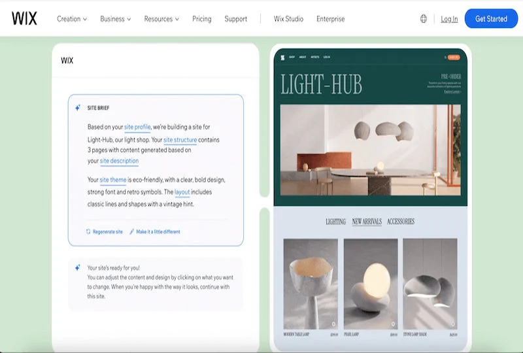Click the "Your site's ready for you!" text
Viewport: 523px width, 353px height.
click(x=113, y=267)
